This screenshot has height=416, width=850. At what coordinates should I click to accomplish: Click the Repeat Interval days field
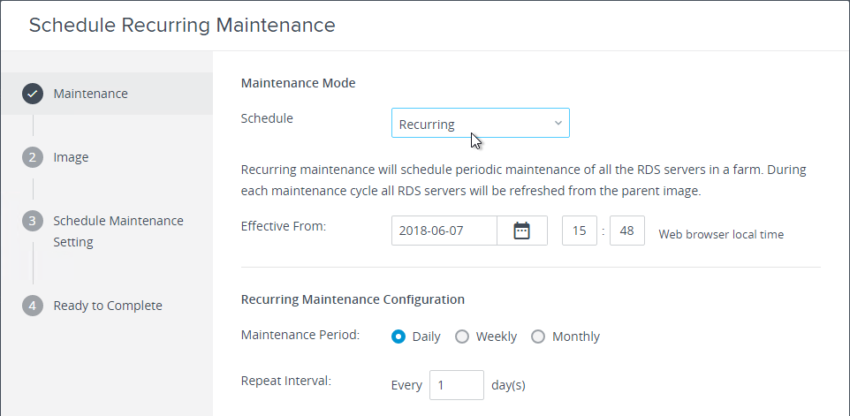click(457, 385)
